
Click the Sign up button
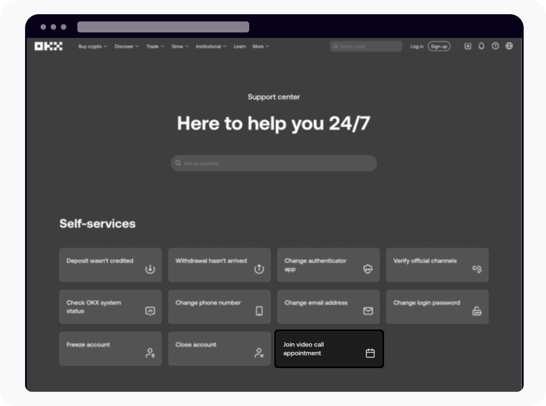pos(439,46)
